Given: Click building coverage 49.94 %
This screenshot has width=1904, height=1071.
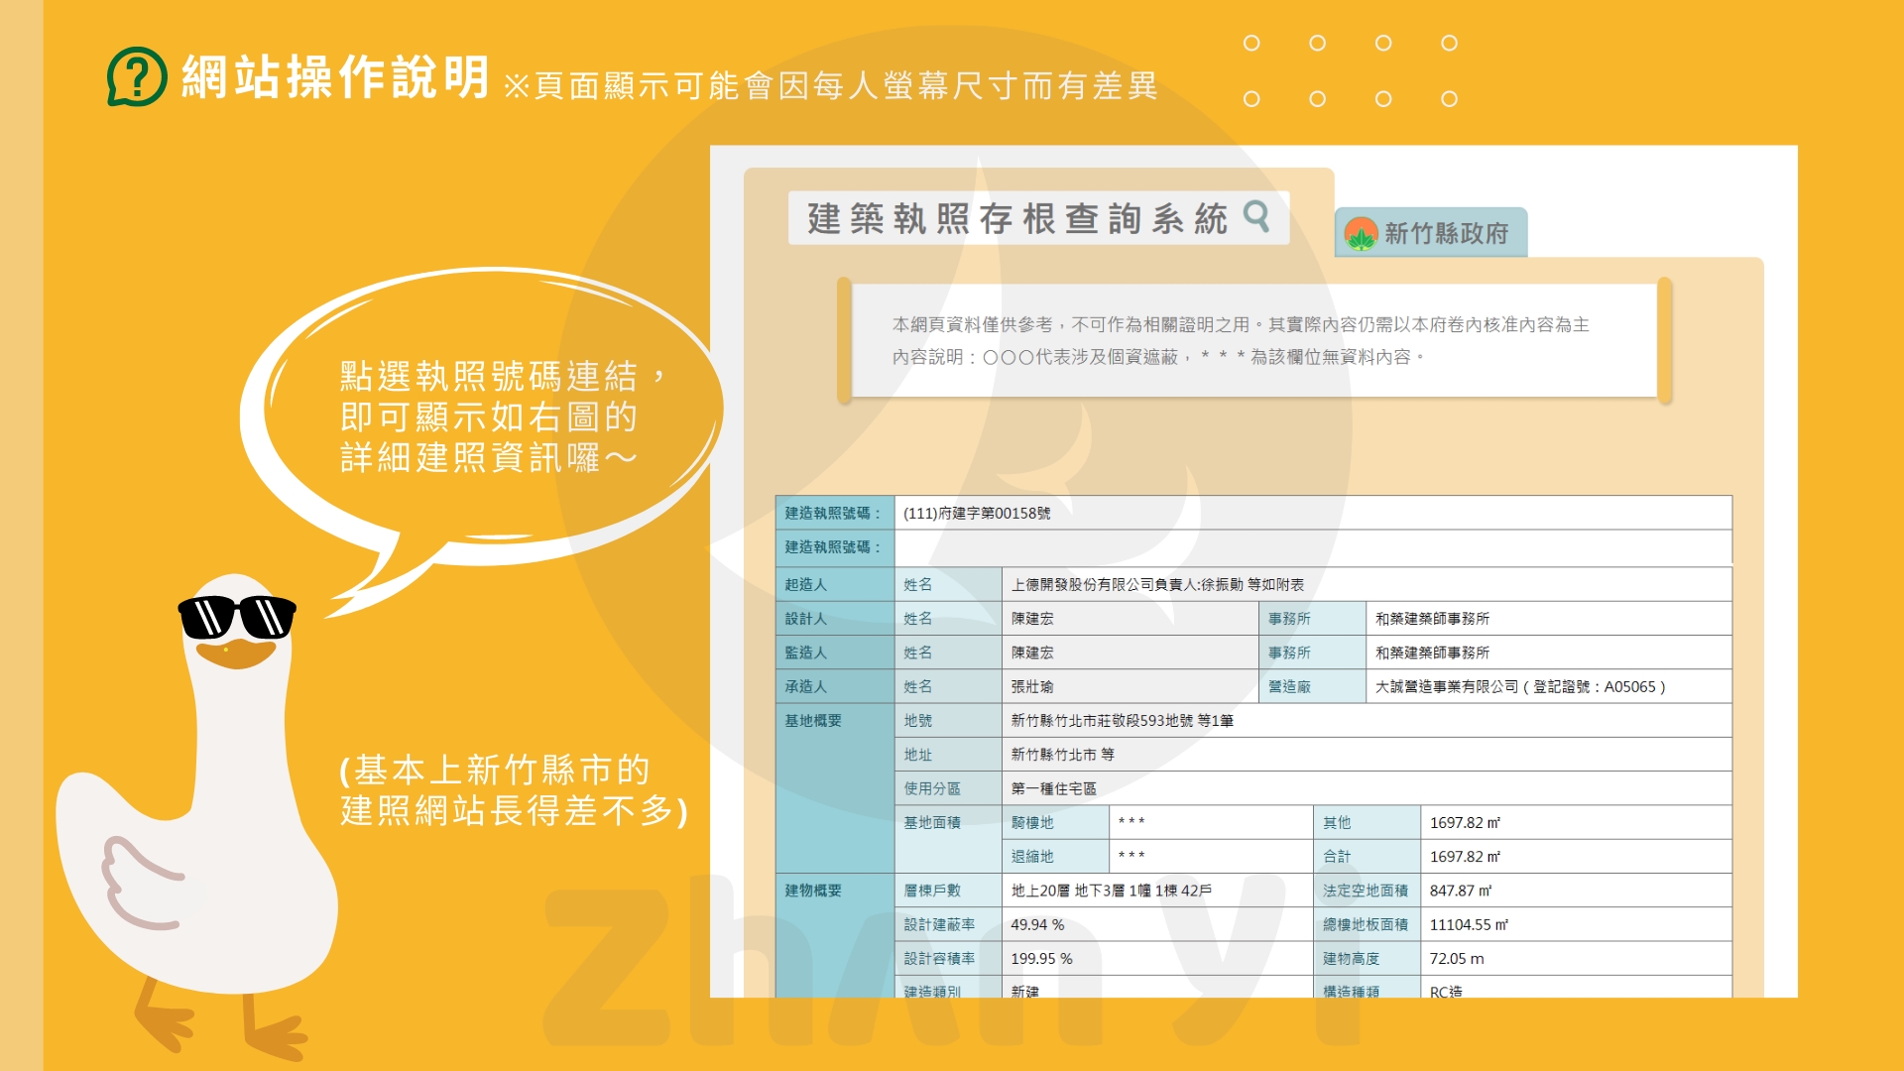Looking at the screenshot, I should tap(1037, 924).
